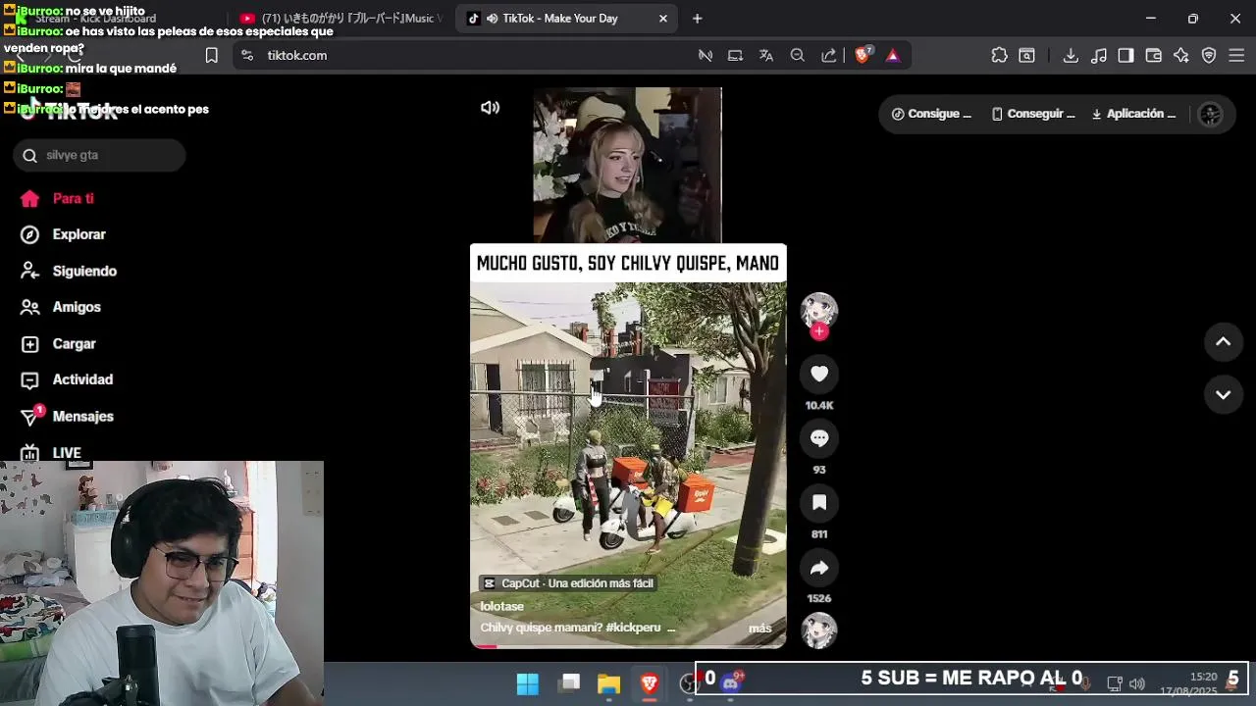
Task: Click the Conseguir app button
Action: tap(1033, 114)
